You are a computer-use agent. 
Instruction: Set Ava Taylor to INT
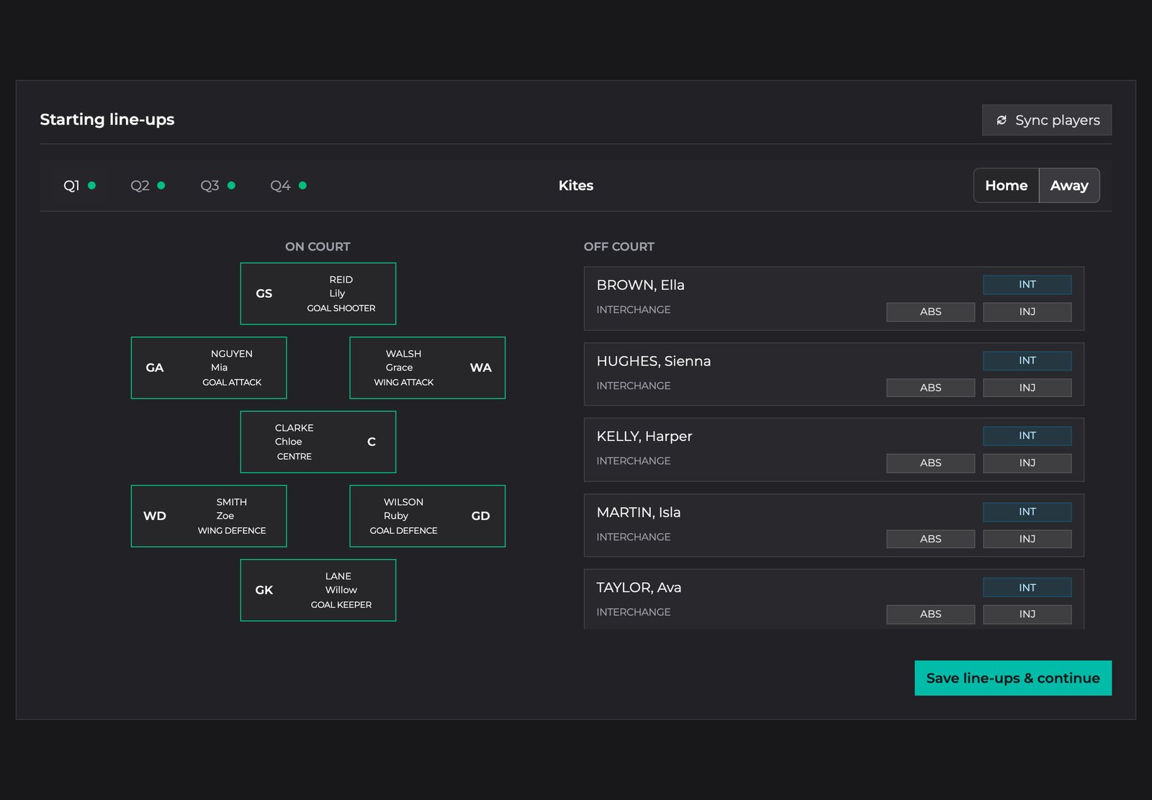[1027, 588]
